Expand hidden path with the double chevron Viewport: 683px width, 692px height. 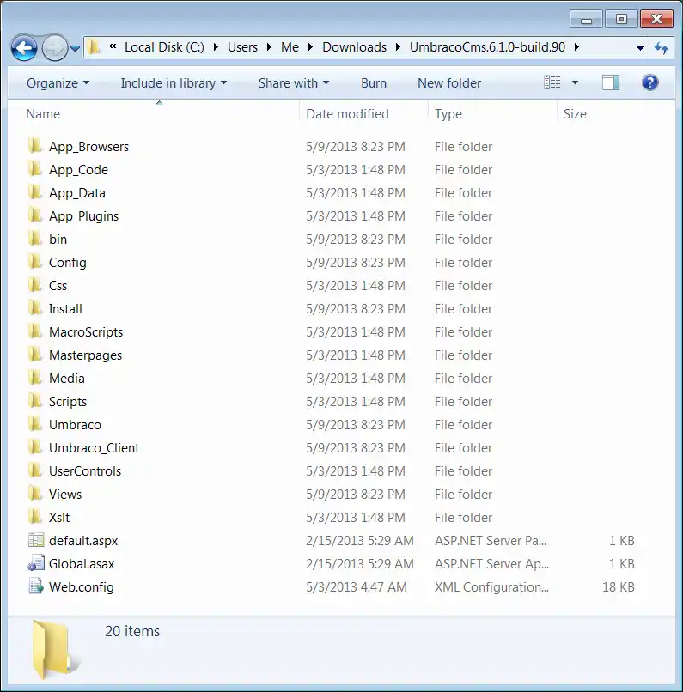coord(113,46)
